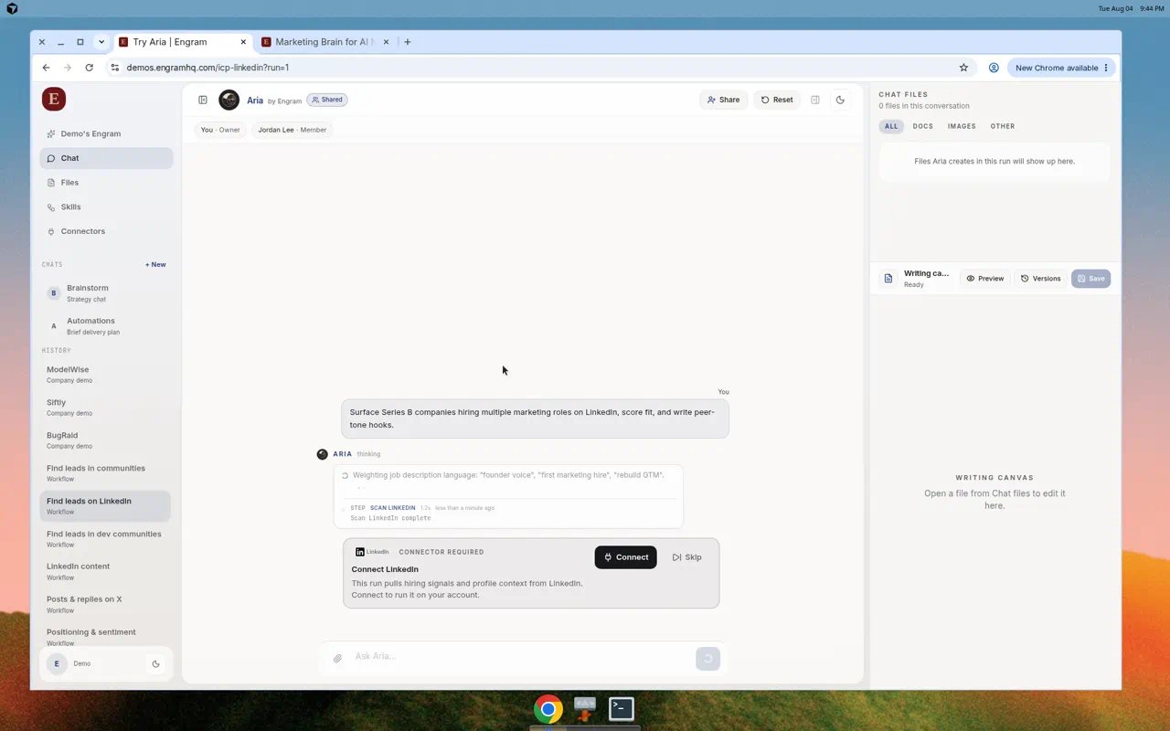Open the Brainstorm strategy chat
Screen dimensions: 1170x731
pos(106,293)
